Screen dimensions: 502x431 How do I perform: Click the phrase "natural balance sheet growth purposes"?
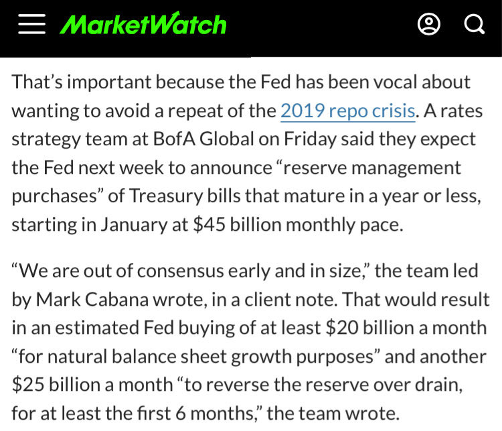211,357
